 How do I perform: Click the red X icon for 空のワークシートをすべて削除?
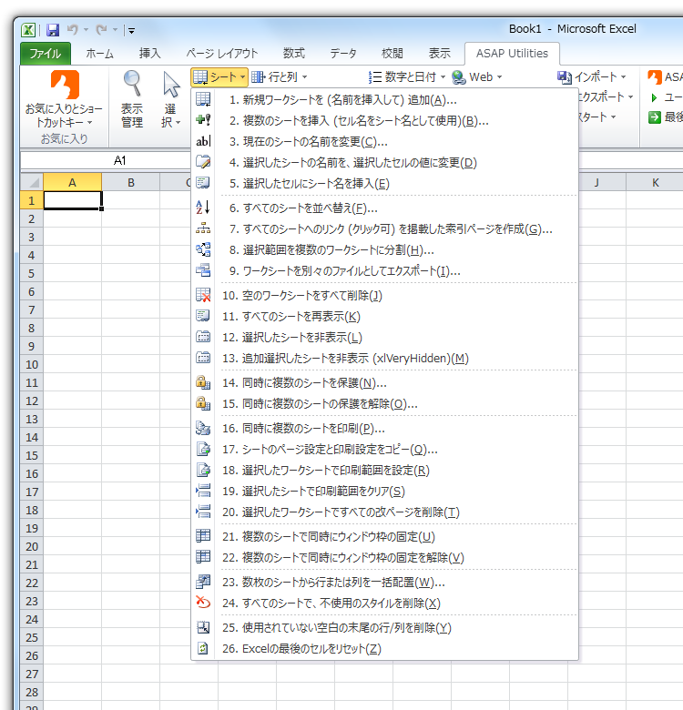coord(203,295)
